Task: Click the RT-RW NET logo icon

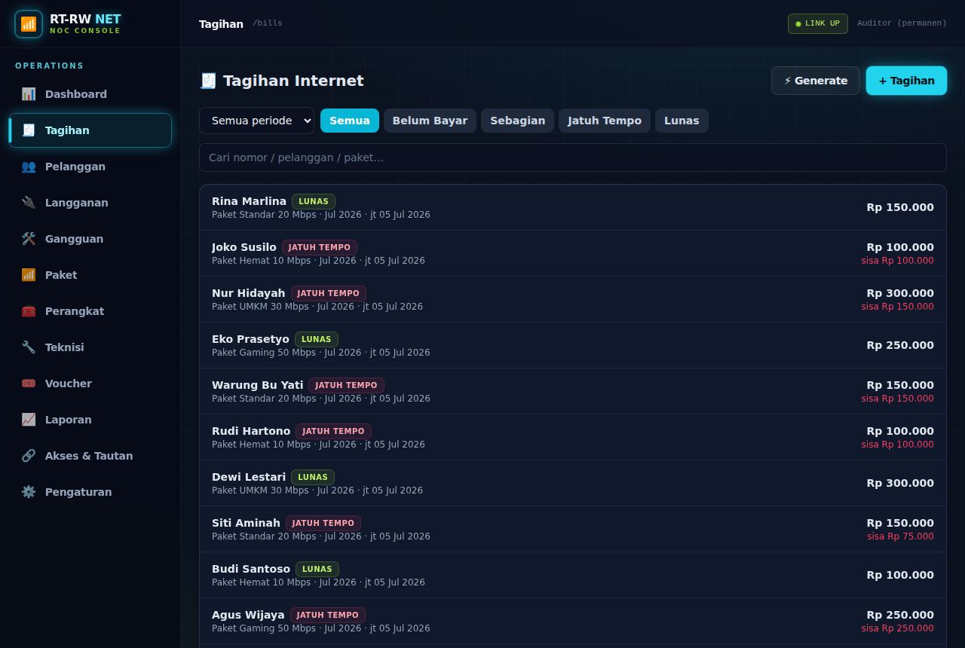Action: [29, 24]
